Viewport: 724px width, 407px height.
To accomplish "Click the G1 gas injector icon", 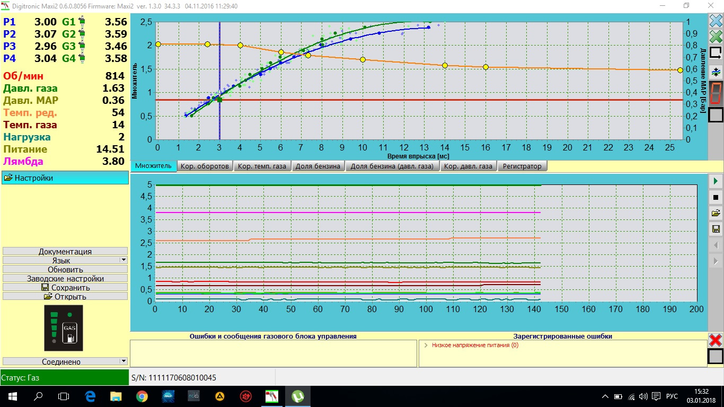I will 82,22.
